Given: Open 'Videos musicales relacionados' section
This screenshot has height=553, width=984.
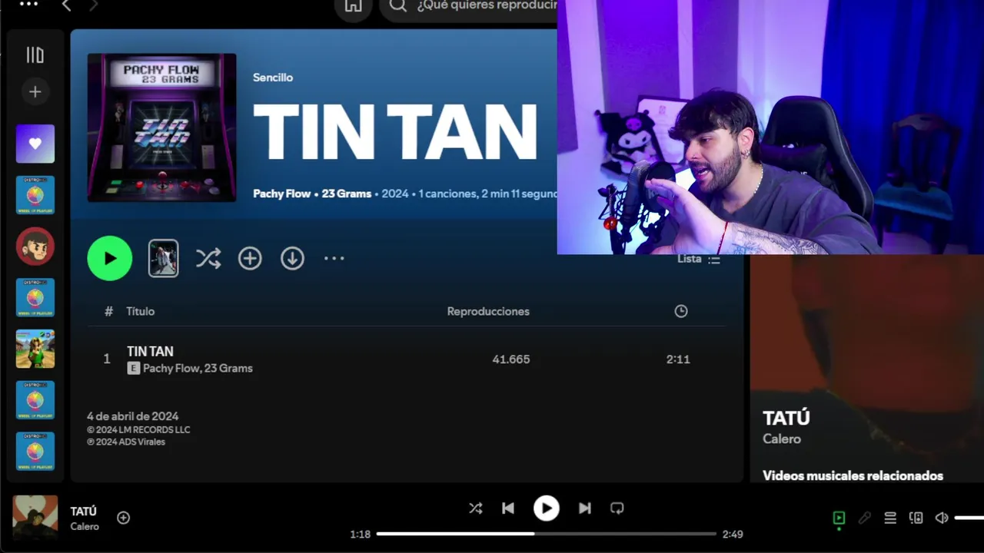Looking at the screenshot, I should pyautogui.click(x=853, y=475).
